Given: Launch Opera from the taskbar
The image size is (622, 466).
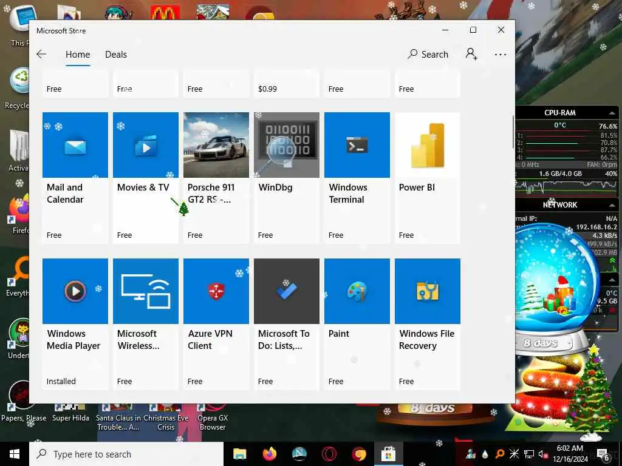Looking at the screenshot, I should tap(329, 454).
